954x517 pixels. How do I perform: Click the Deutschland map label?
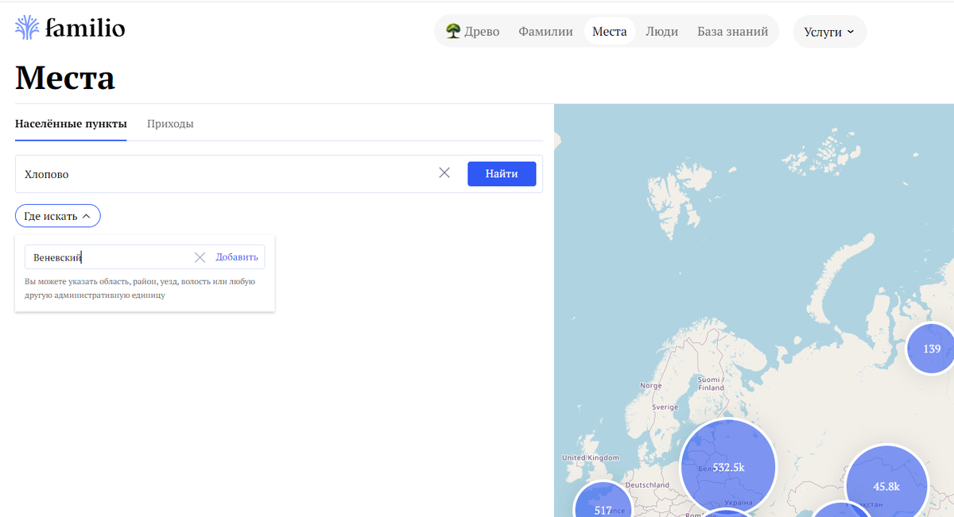point(647,485)
